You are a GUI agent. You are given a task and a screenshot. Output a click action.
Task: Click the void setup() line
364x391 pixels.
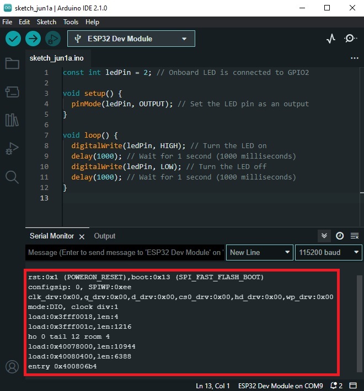point(92,94)
